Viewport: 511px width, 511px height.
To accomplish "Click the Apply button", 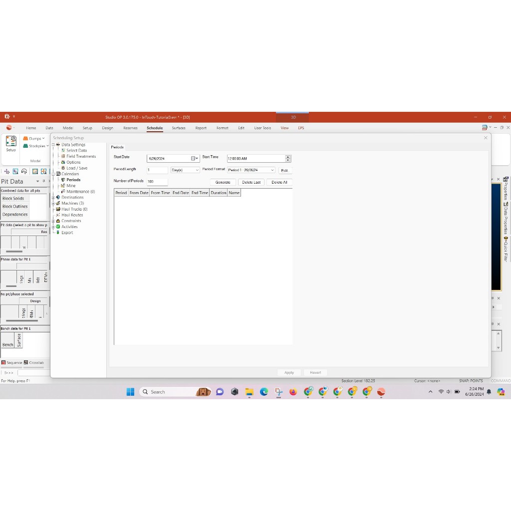I will click(x=289, y=372).
